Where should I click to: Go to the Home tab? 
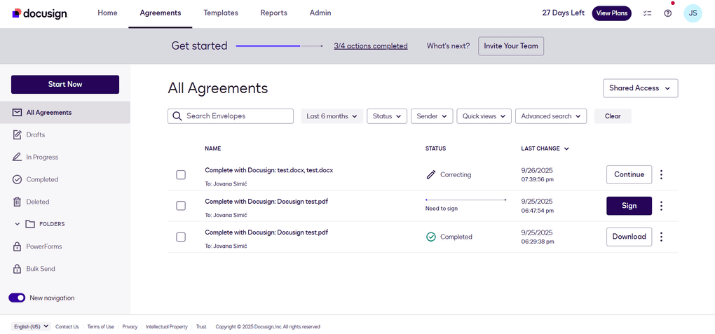pyautogui.click(x=107, y=13)
